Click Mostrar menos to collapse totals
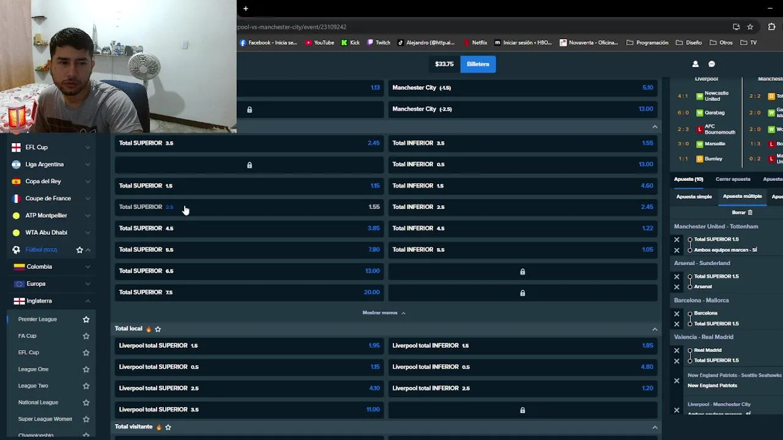 (384, 313)
